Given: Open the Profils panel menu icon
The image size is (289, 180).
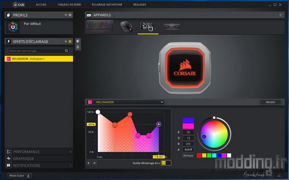Looking at the screenshot, I should coord(70,15).
